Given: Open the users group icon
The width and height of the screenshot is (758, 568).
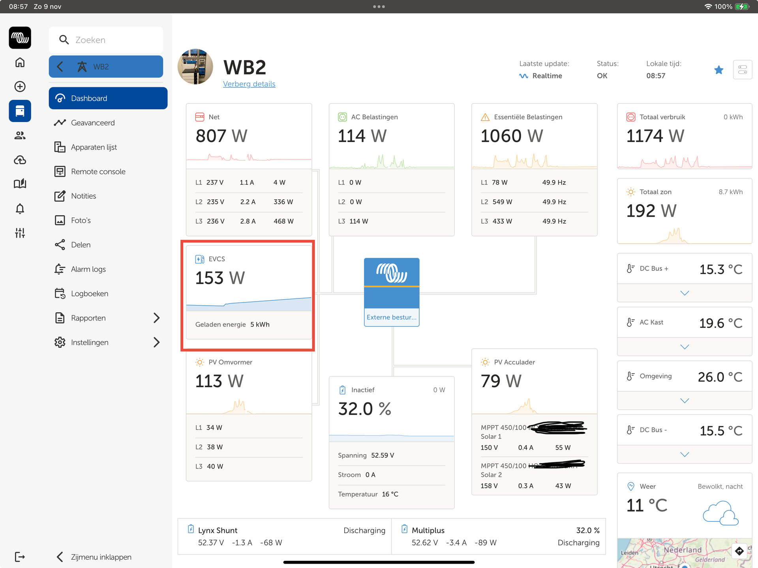Looking at the screenshot, I should [x=20, y=135].
